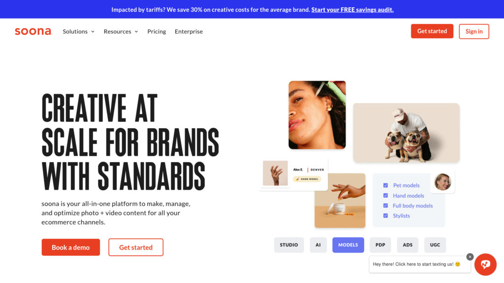This screenshot has height=283, width=504.
Task: Open the red chat widget icon
Action: (485, 264)
